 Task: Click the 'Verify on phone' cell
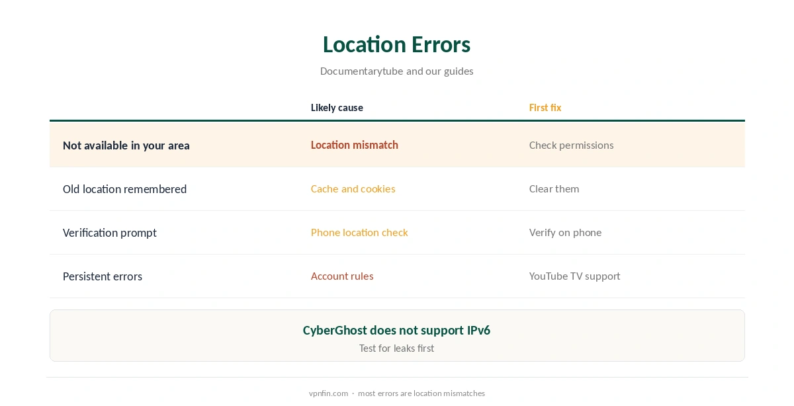click(x=565, y=233)
